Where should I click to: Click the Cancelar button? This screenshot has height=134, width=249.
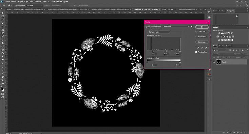coord(202,31)
